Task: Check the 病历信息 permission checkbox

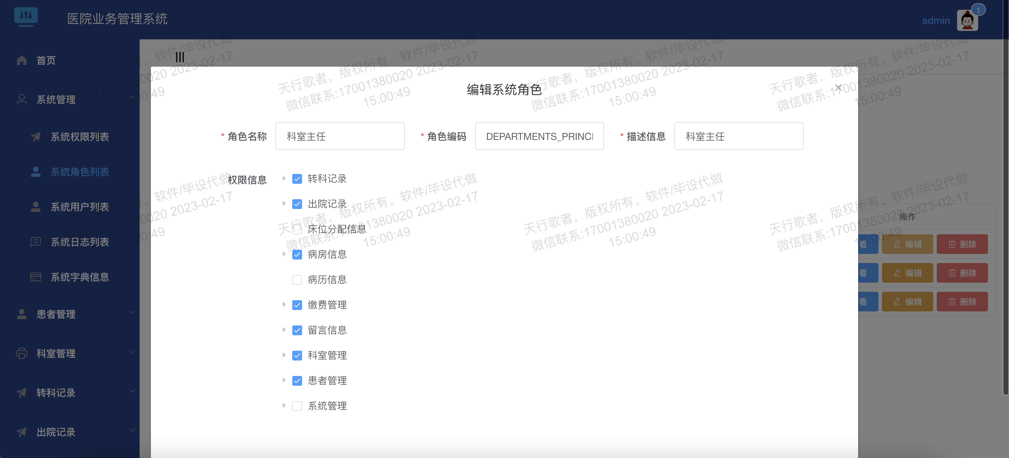Action: pyautogui.click(x=297, y=279)
